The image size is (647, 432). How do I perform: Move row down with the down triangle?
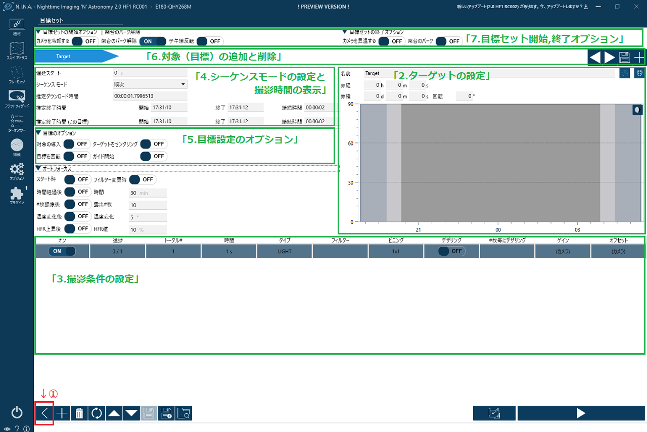[131, 413]
